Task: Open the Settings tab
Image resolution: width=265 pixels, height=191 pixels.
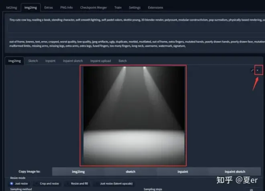Action: point(135,8)
